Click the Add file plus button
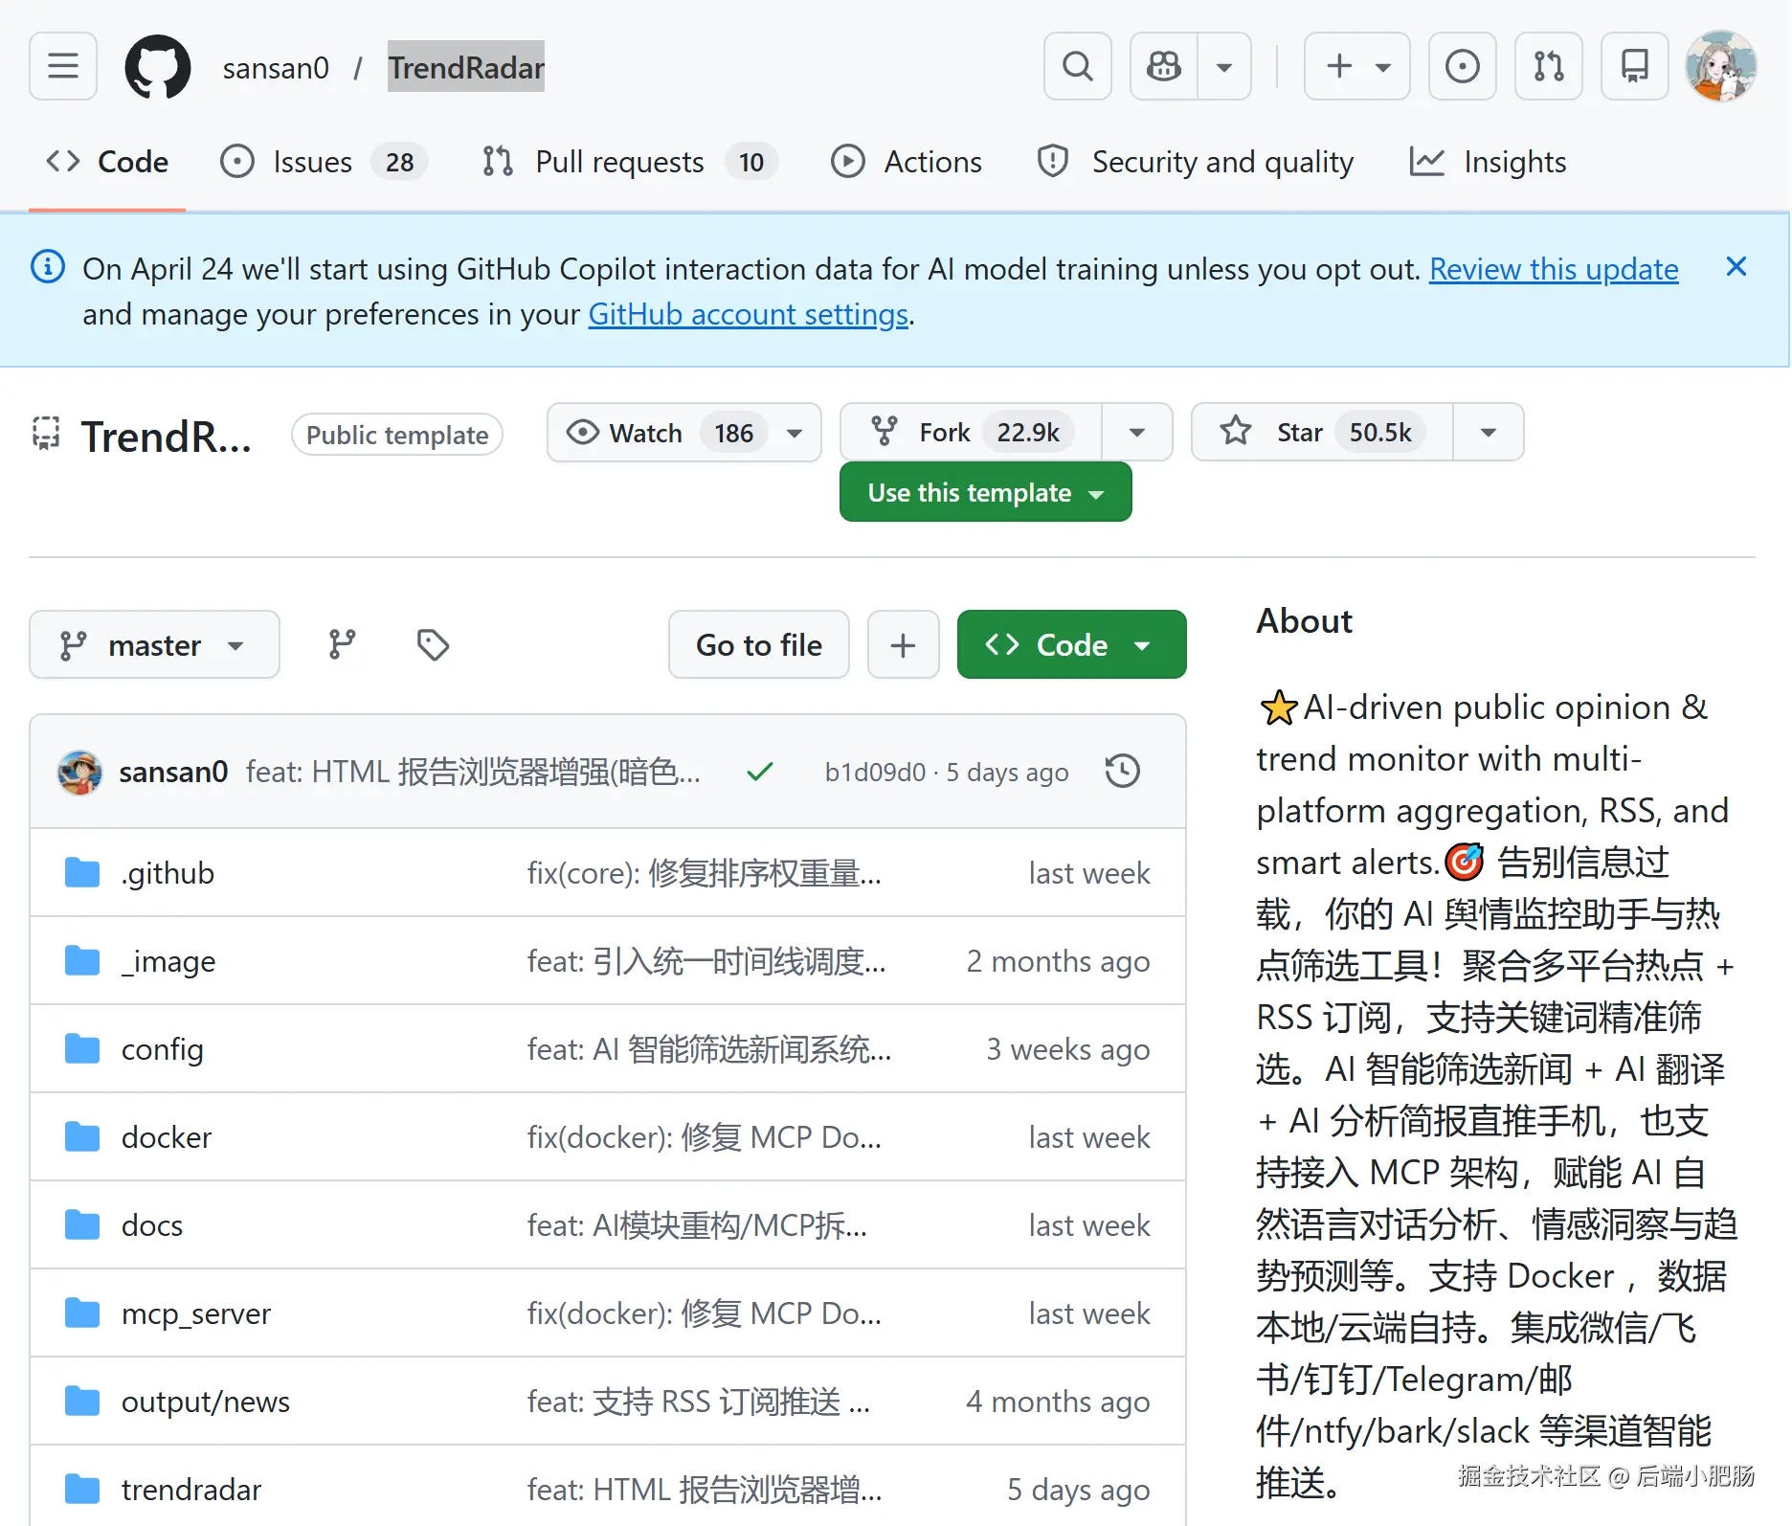The width and height of the screenshot is (1792, 1526). 903,644
